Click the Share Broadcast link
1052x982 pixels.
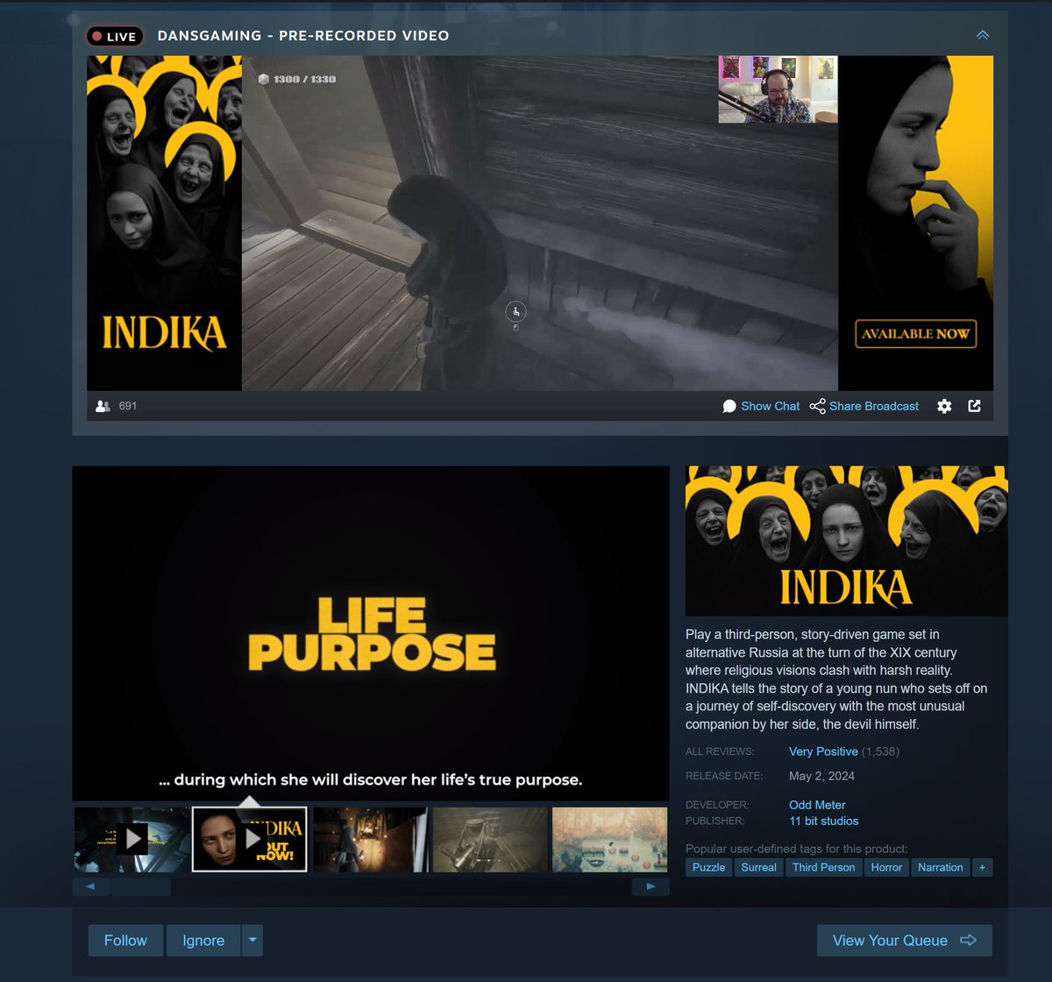[x=864, y=406]
